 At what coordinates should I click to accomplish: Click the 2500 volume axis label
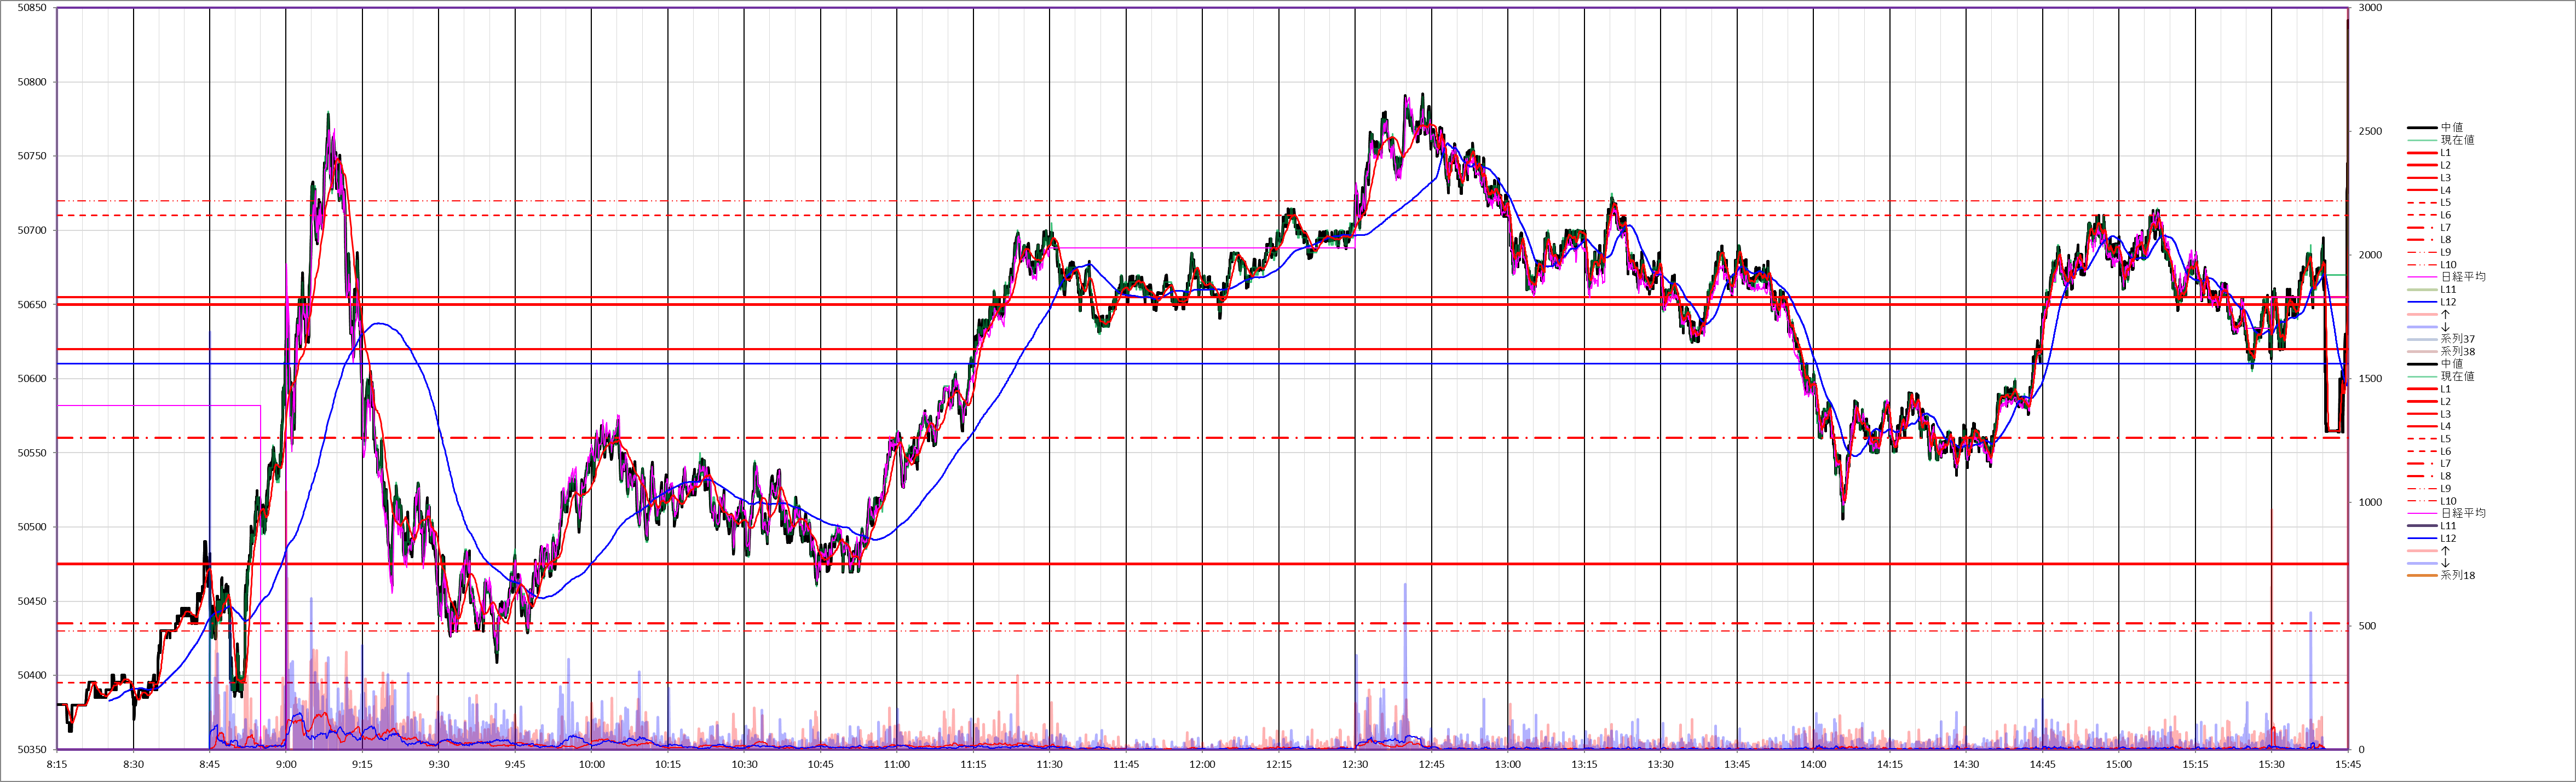[x=2369, y=132]
